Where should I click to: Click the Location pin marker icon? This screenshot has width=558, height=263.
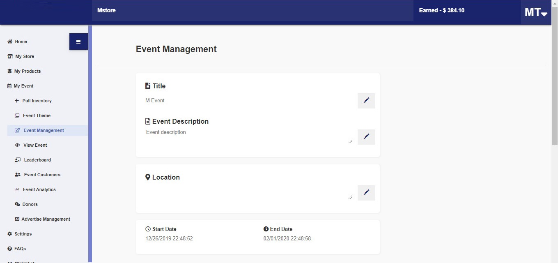tap(148, 177)
